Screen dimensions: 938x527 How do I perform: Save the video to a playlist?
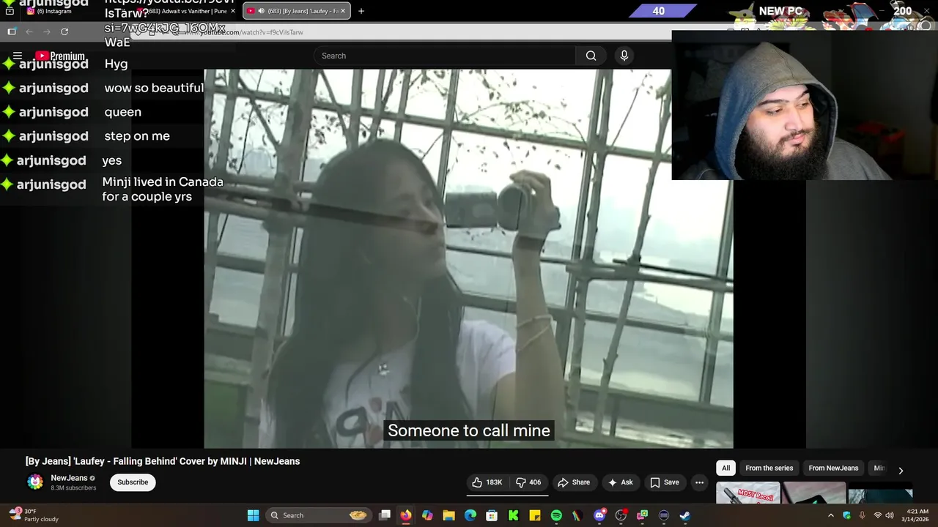coord(665,482)
